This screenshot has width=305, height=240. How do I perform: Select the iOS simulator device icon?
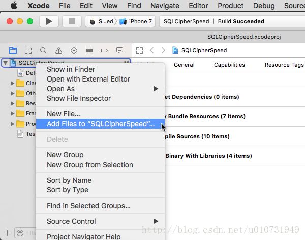[123, 21]
